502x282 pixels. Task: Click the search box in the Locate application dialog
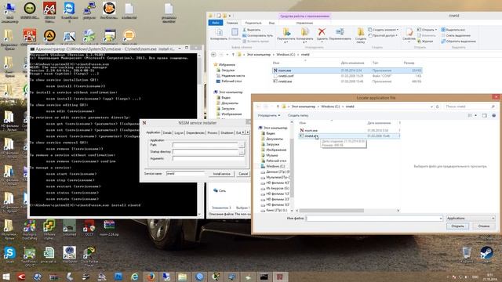coord(470,107)
